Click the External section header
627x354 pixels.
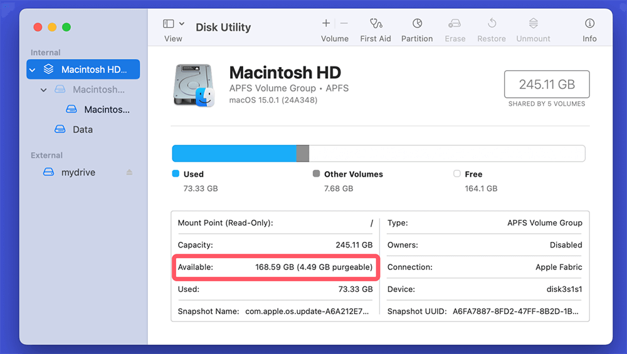click(47, 155)
